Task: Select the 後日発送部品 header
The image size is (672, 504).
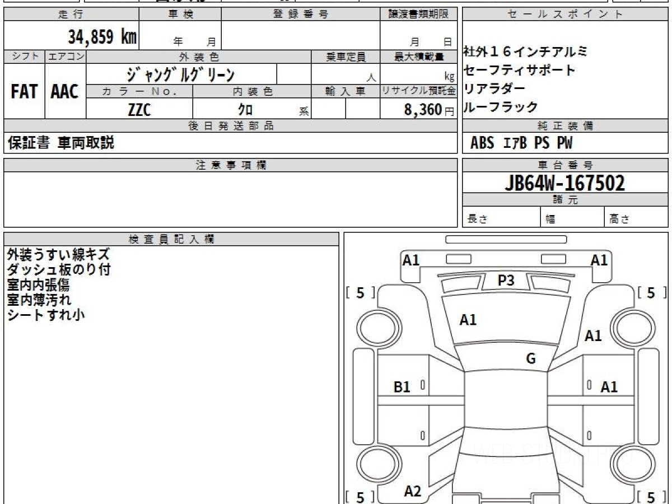Action: pos(230,126)
